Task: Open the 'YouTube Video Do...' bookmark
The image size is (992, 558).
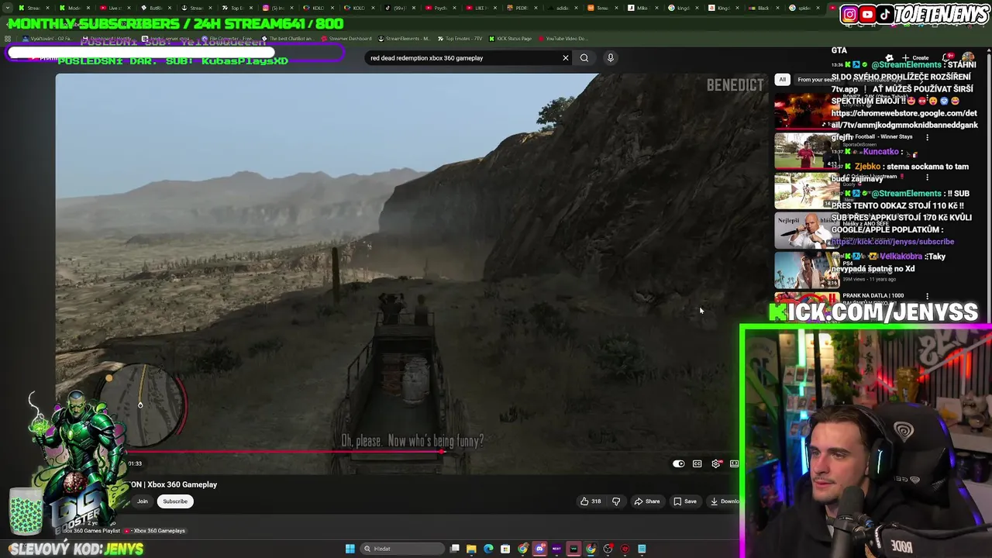Action: point(562,39)
